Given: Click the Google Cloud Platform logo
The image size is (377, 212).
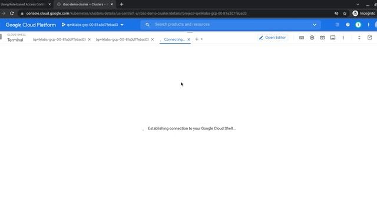Looking at the screenshot, I should pyautogui.click(x=31, y=25).
